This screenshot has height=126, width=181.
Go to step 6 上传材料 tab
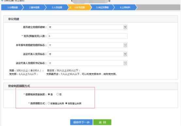pos(125,7)
